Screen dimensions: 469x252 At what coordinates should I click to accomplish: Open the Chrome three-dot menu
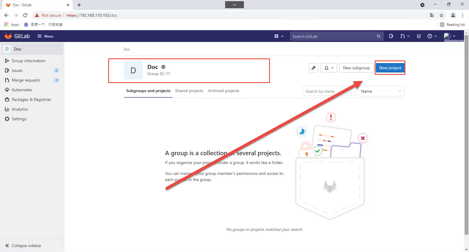click(463, 15)
